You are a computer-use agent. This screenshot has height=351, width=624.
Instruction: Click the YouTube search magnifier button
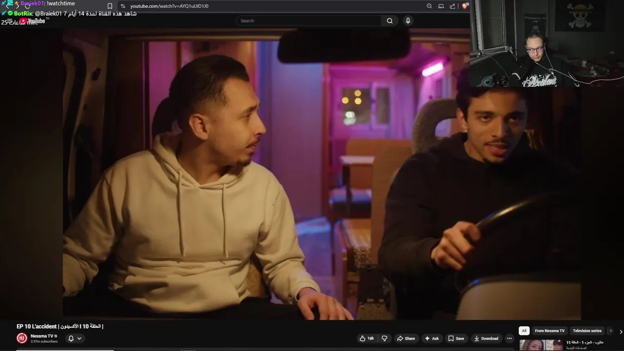coord(390,21)
